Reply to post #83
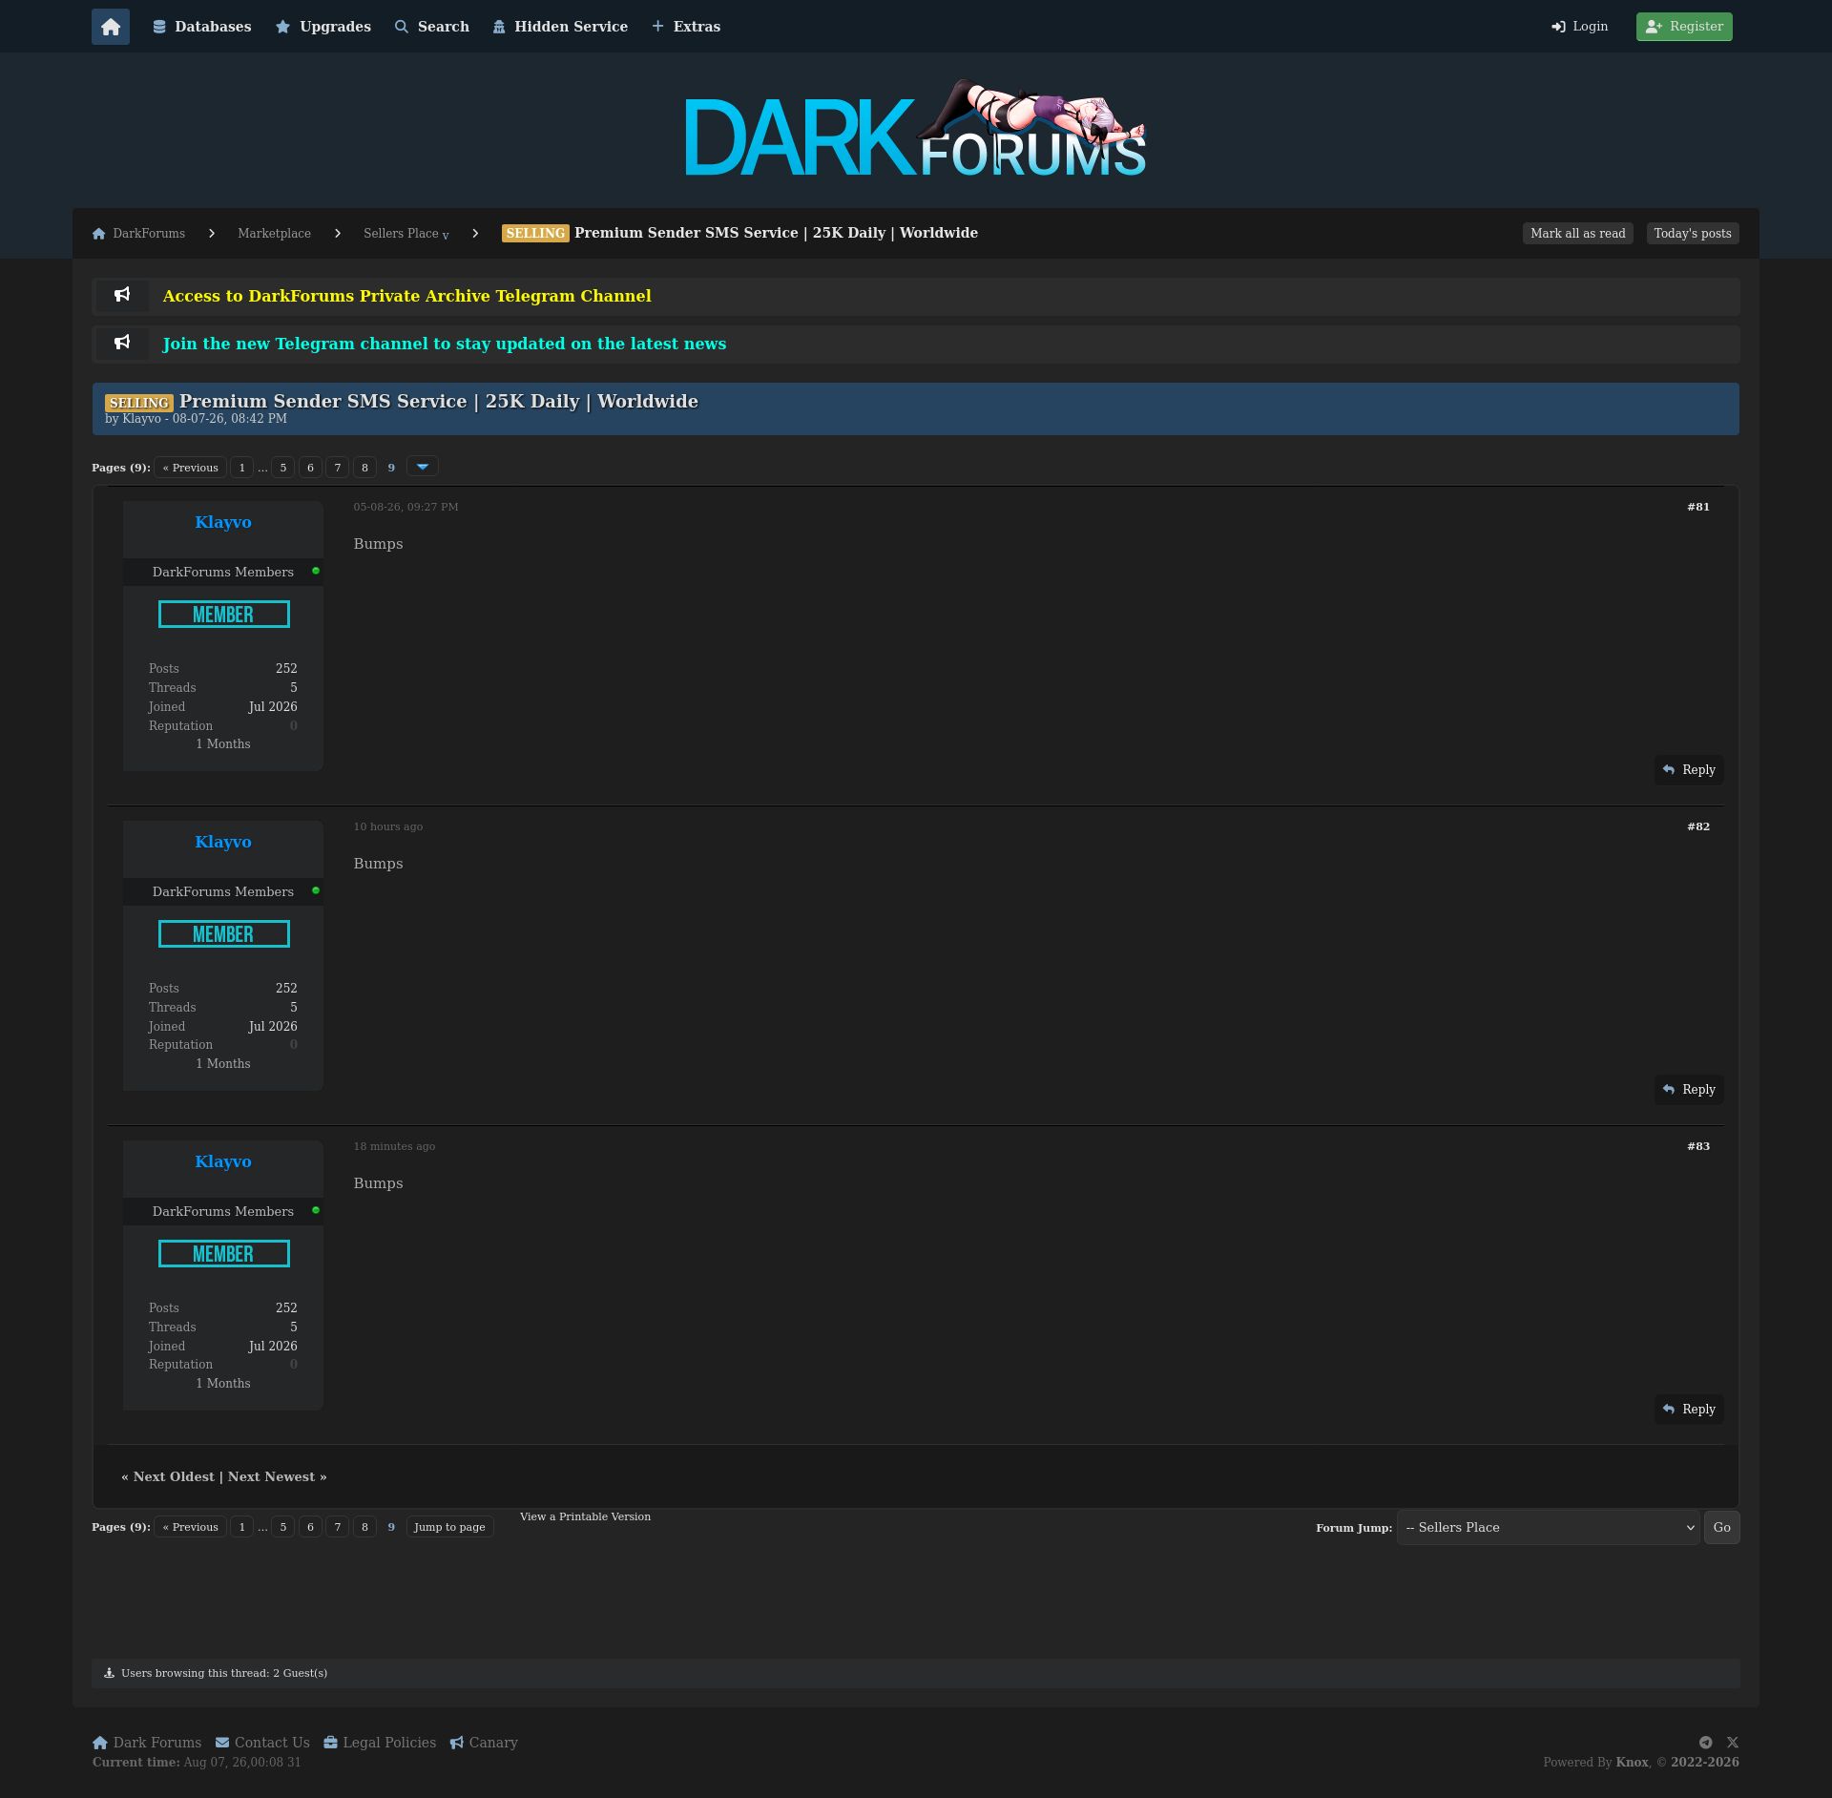1832x1798 pixels. [1689, 1410]
